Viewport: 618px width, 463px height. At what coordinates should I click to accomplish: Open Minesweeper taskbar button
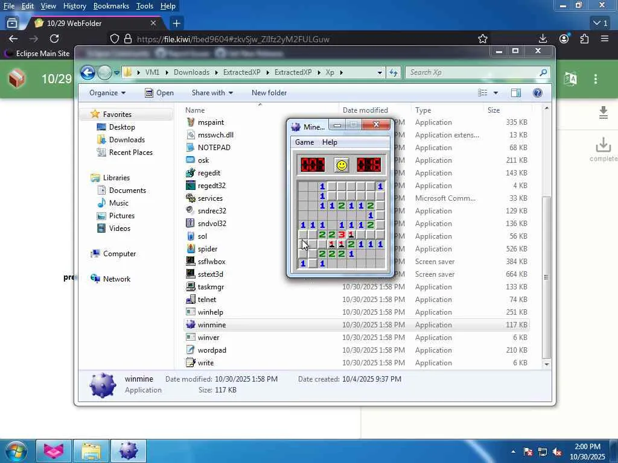tap(129, 451)
